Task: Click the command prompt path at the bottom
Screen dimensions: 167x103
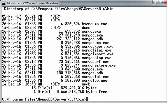Action: 44,99
